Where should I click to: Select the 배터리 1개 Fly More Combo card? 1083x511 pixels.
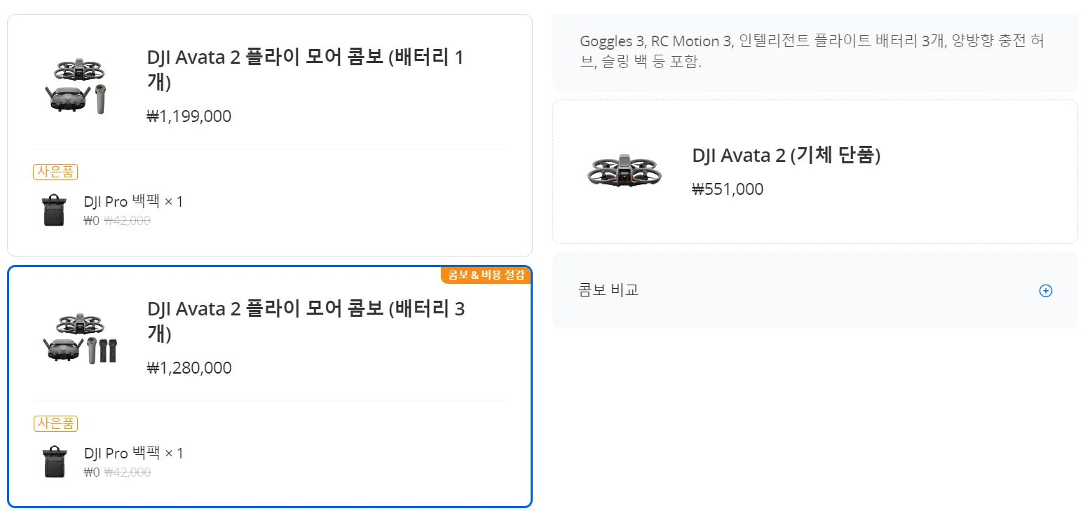[x=270, y=135]
